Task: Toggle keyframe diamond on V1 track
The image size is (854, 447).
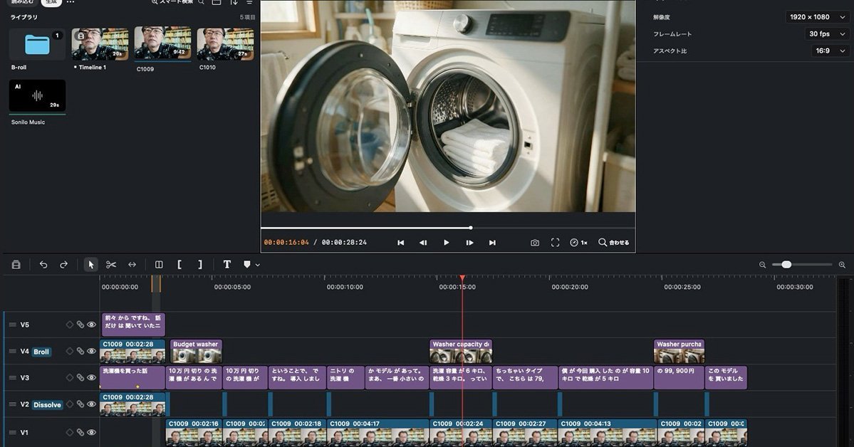Action: (x=69, y=432)
